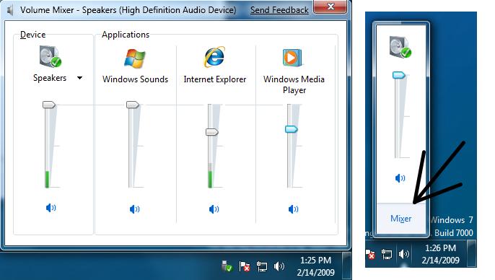Click the Show Desktop button beside 1:25 PM clock

coord(347,266)
